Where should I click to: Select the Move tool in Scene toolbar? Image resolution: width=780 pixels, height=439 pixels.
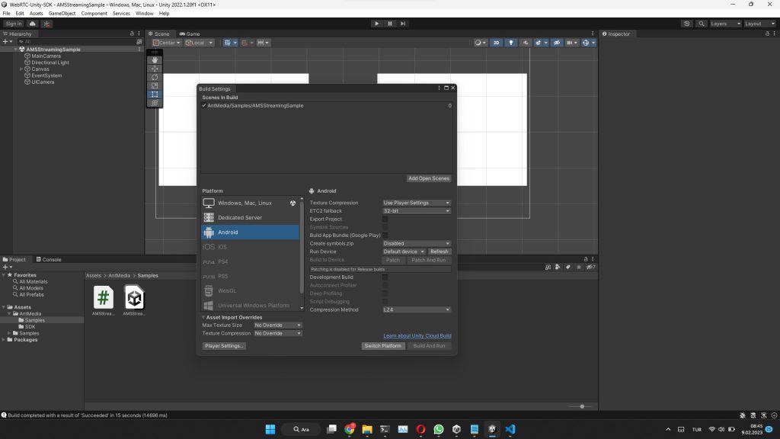(155, 69)
